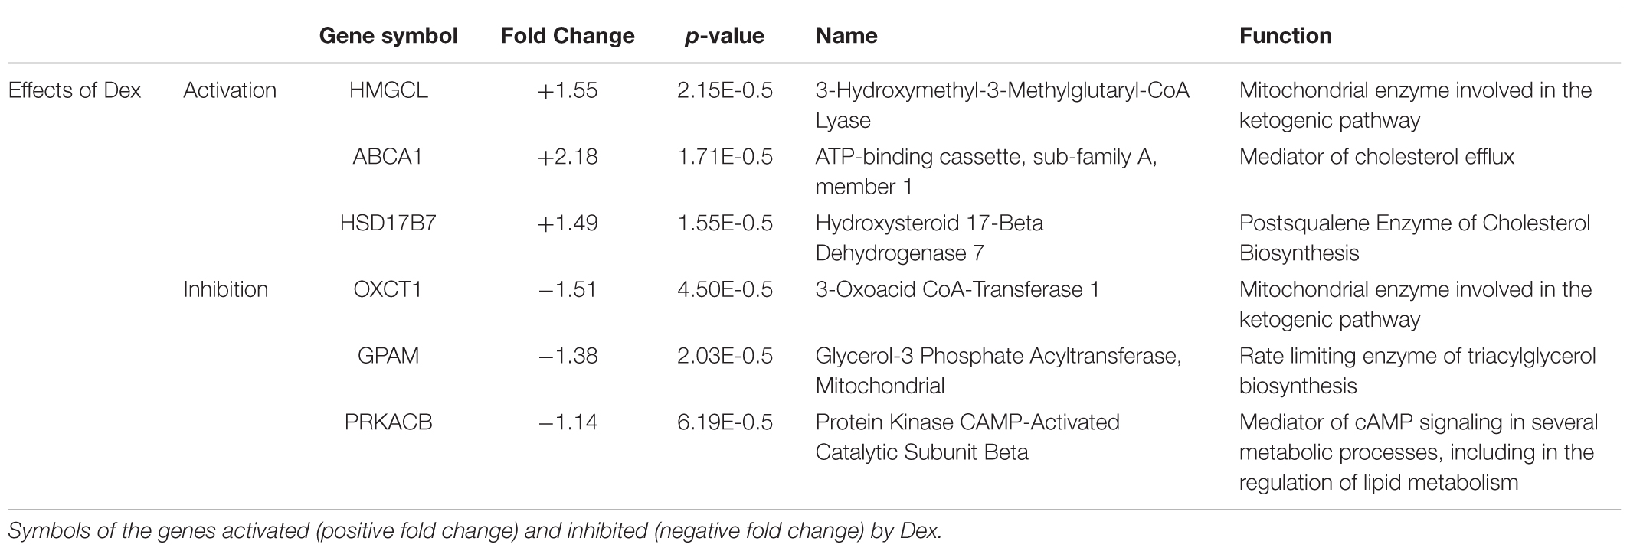This screenshot has height=551, width=1630.
Task: Click the Fold Change column header
Action: pos(568,36)
